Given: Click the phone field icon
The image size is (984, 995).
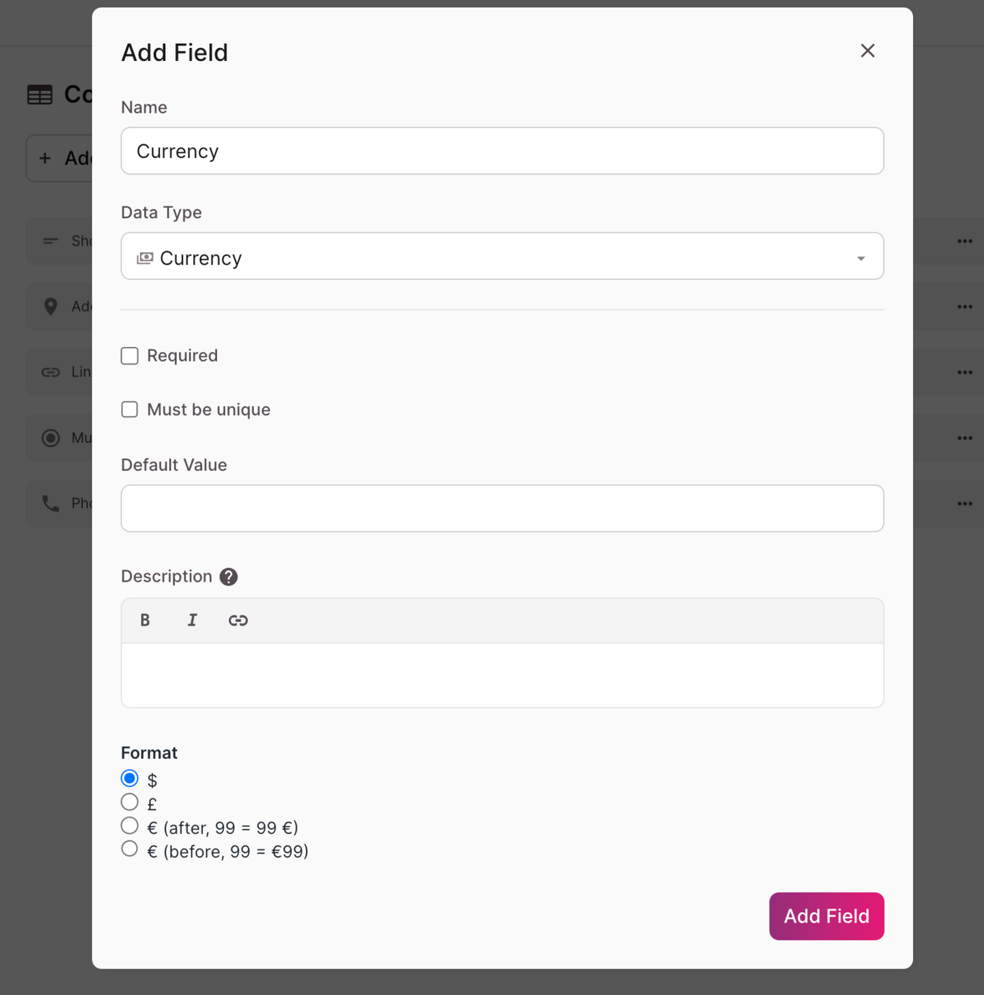Looking at the screenshot, I should (x=50, y=503).
